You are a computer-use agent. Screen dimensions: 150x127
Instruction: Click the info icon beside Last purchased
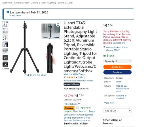tap(8, 12)
